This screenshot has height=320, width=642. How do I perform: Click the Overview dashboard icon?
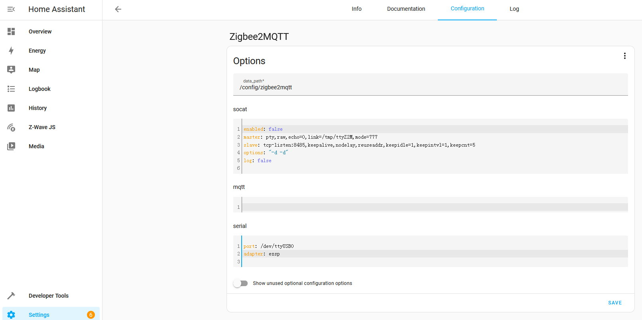coord(11,31)
